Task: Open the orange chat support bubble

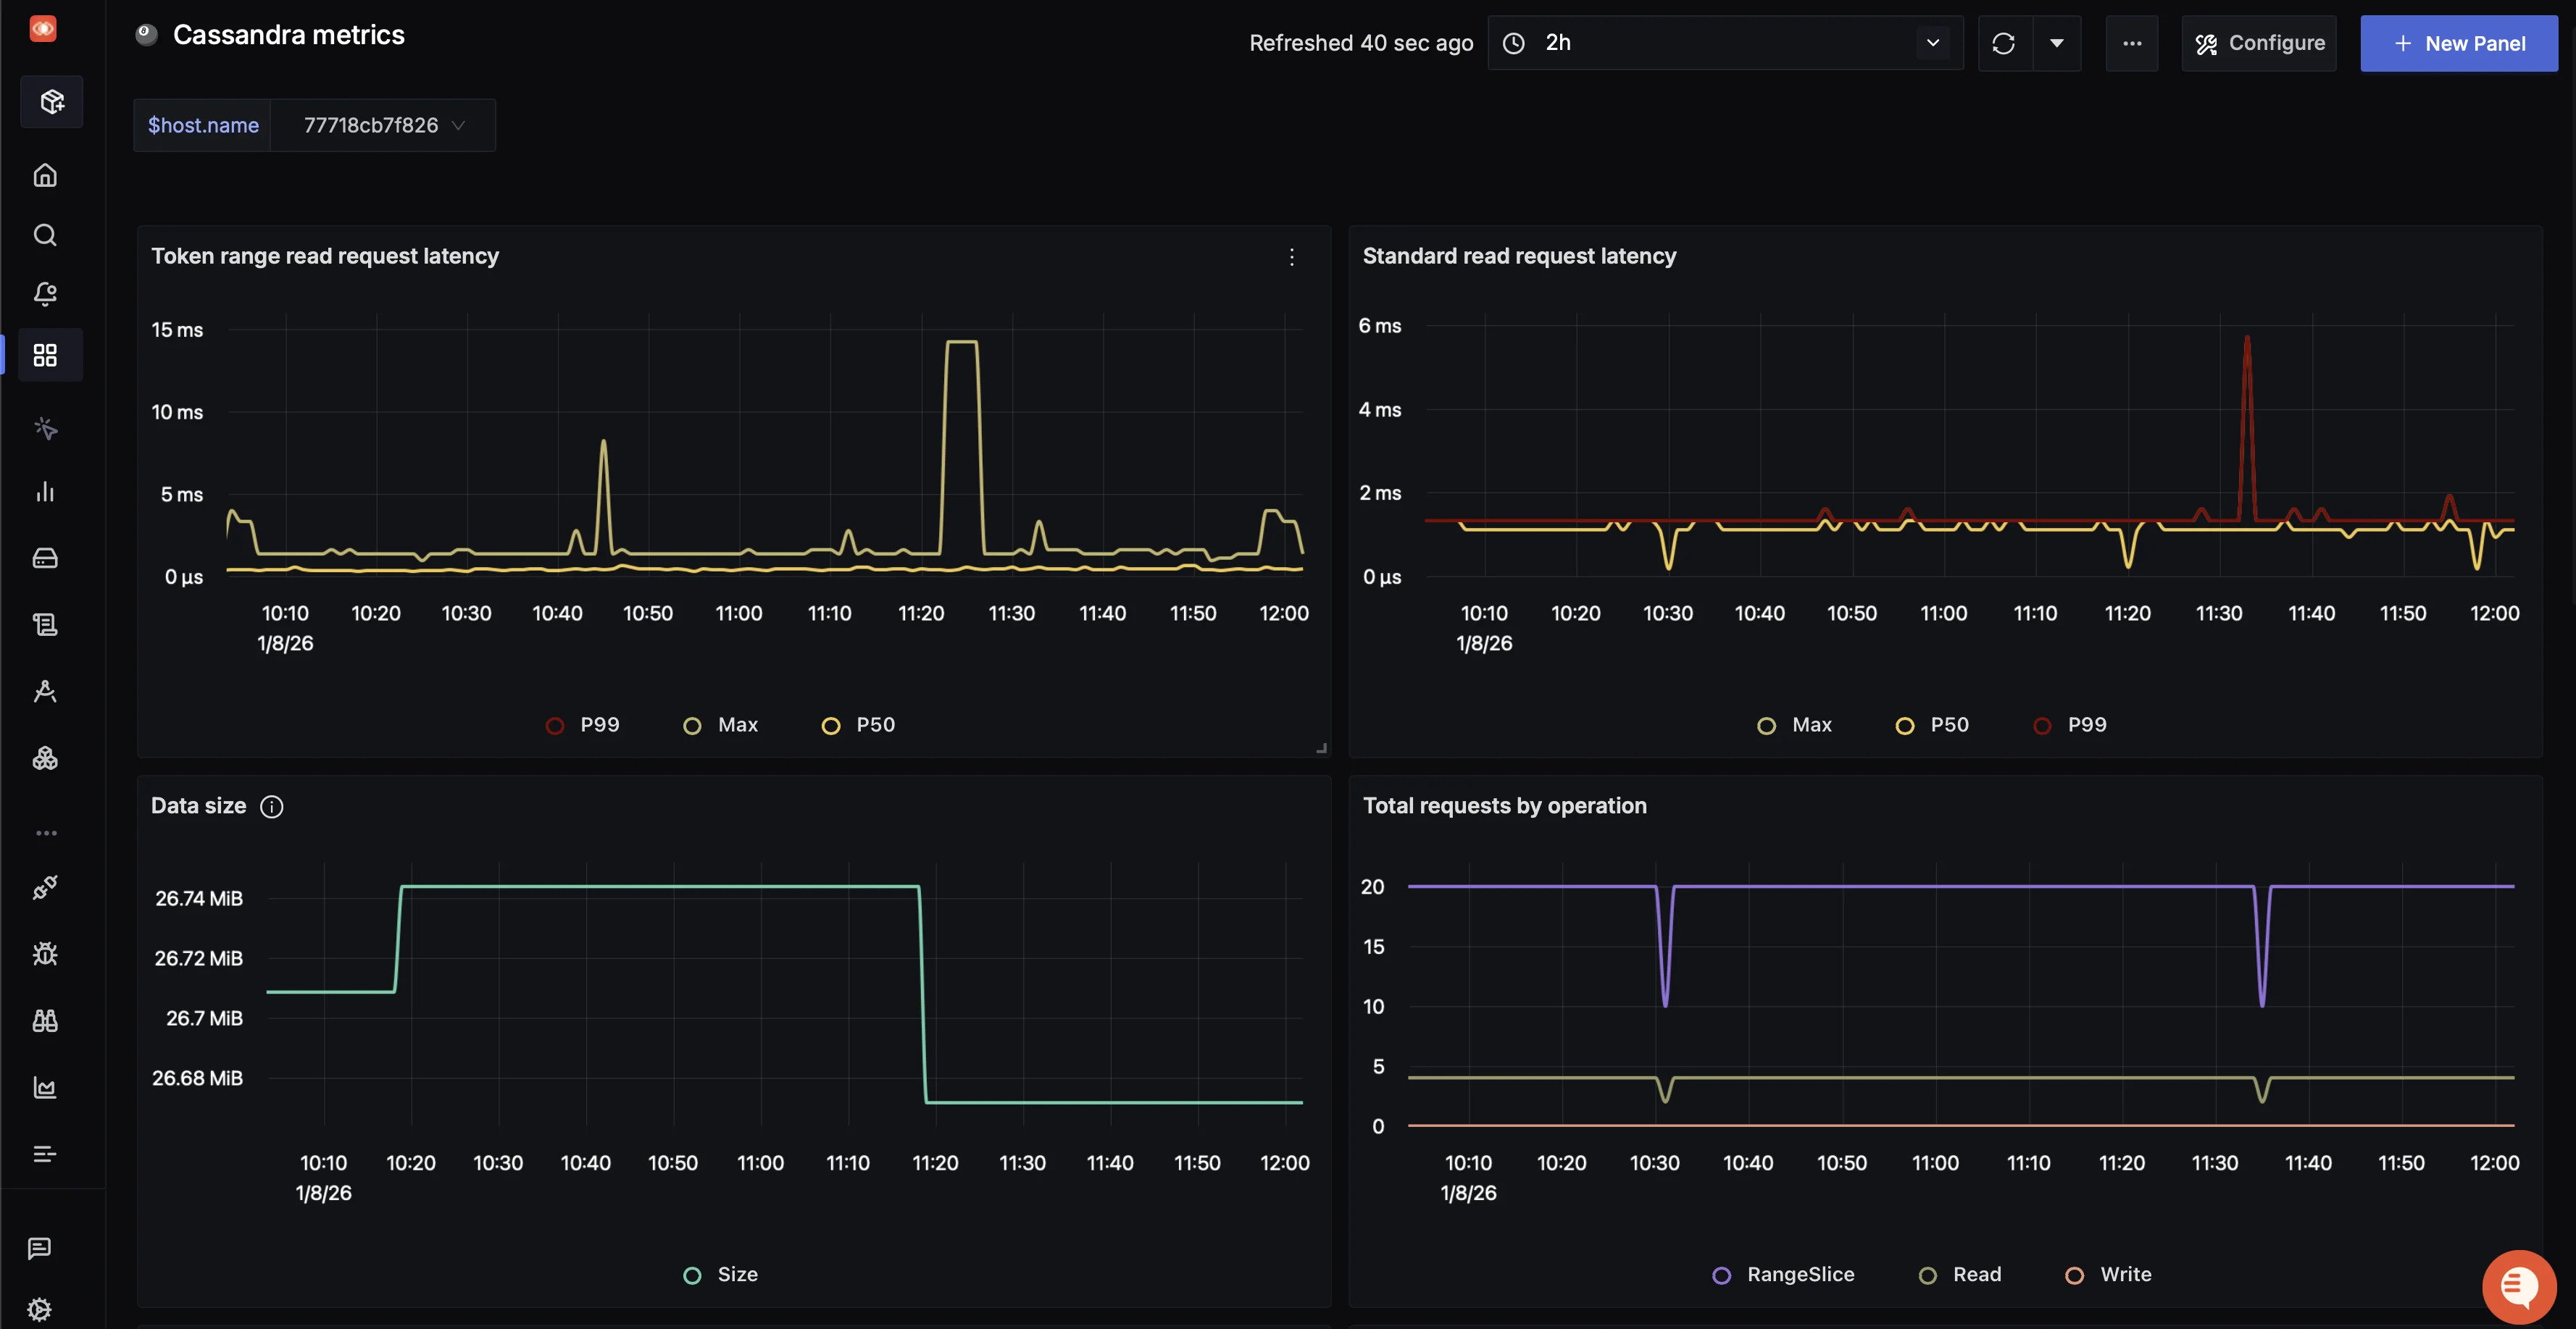Action: click(2518, 1286)
